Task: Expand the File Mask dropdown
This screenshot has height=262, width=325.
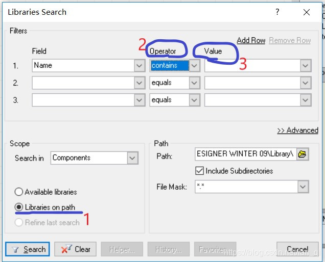Action: (x=303, y=188)
